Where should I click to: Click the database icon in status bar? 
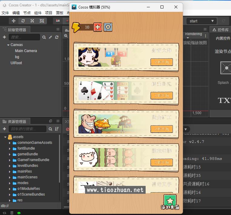pyautogui.click(x=12, y=213)
